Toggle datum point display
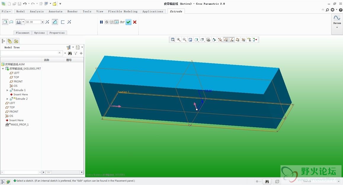This screenshot has height=185, width=343. [238, 40]
